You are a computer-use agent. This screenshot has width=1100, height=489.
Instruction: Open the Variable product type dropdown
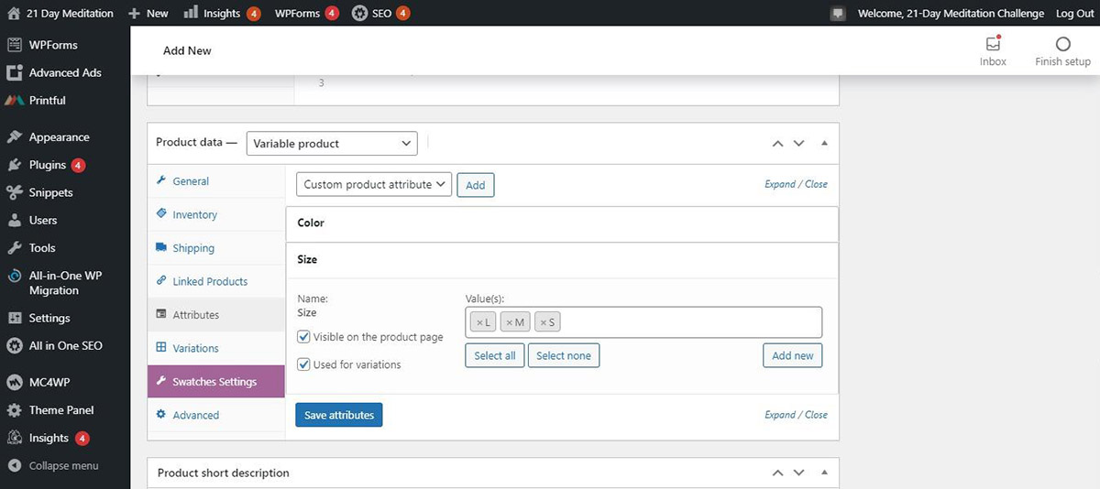click(x=332, y=144)
